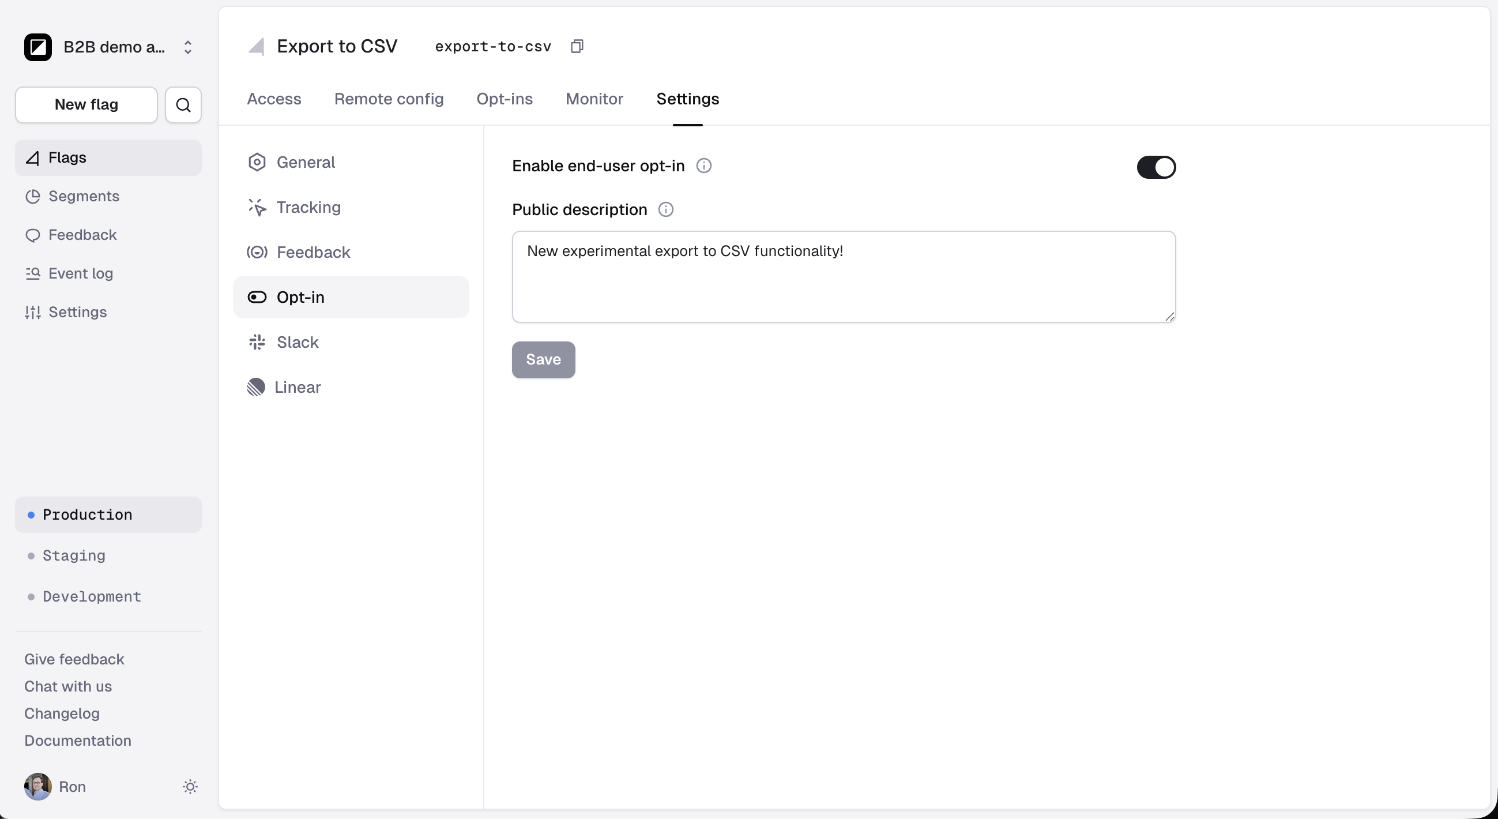This screenshot has height=819, width=1498.
Task: Open search with magnifier icon
Action: click(183, 105)
